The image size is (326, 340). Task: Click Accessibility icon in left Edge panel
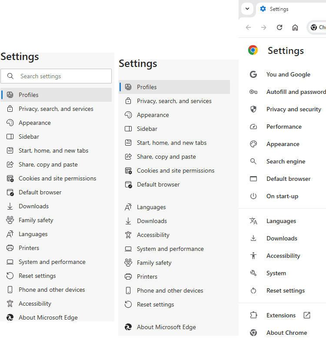10,303
